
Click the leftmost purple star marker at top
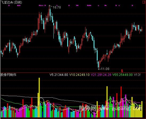point(9,6)
